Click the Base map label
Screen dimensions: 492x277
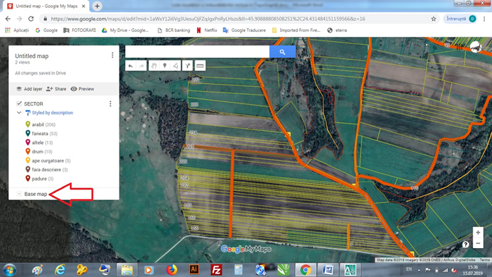tap(35, 194)
